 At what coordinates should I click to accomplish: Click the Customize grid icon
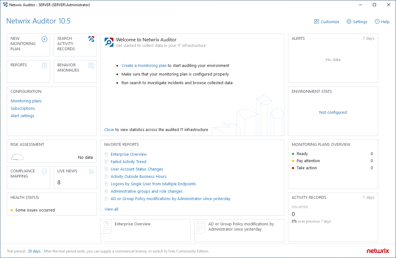click(317, 22)
